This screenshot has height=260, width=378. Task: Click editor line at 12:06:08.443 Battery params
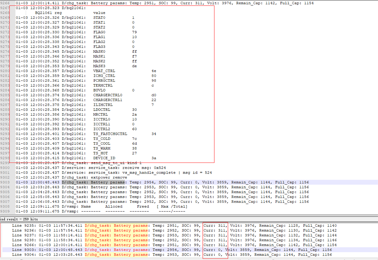pyautogui.click(x=162, y=202)
